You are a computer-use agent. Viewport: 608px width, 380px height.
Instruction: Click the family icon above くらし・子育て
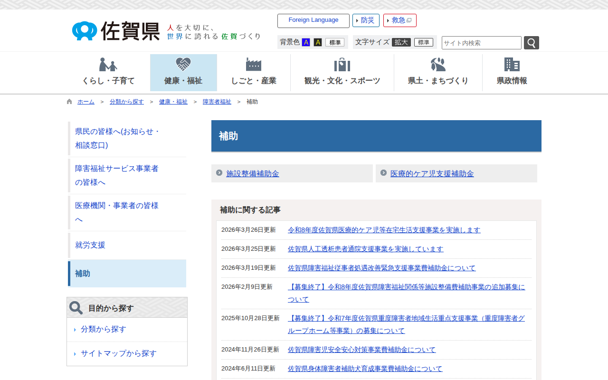(x=108, y=65)
